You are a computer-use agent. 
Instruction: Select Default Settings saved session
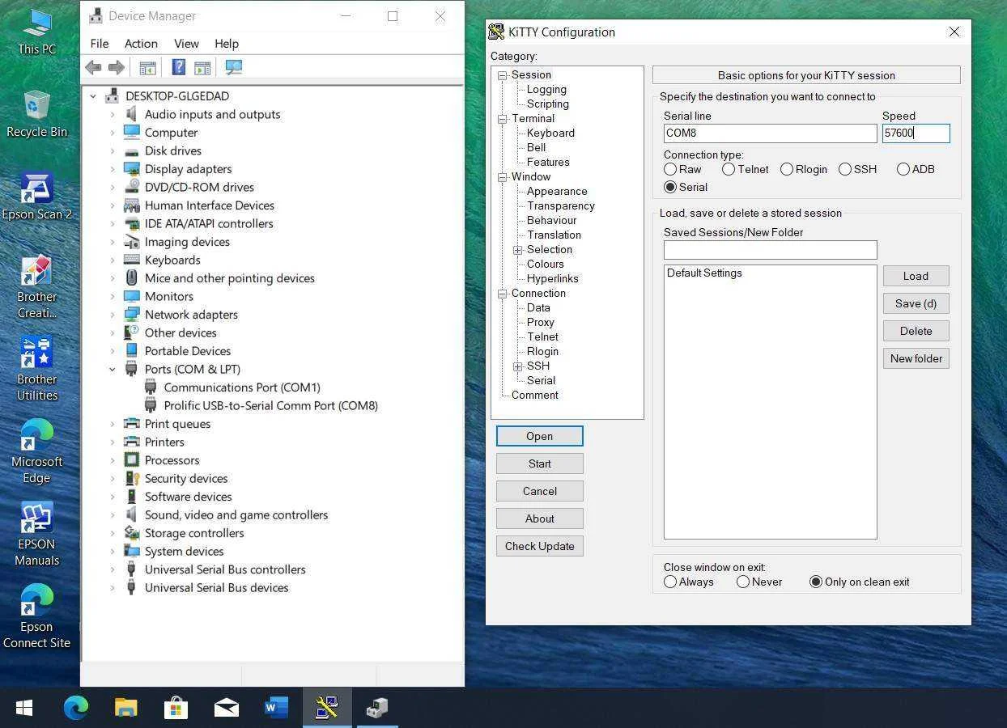click(x=704, y=273)
